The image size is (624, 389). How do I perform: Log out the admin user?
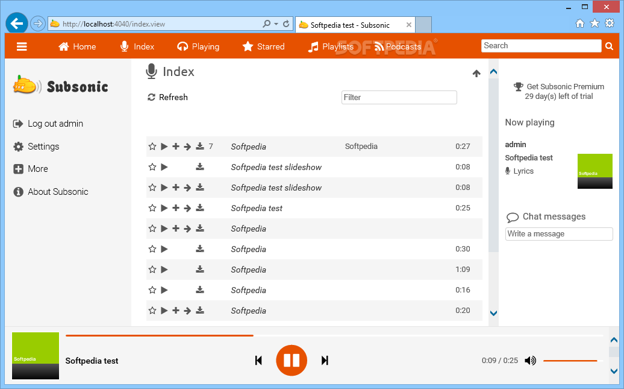coord(48,124)
